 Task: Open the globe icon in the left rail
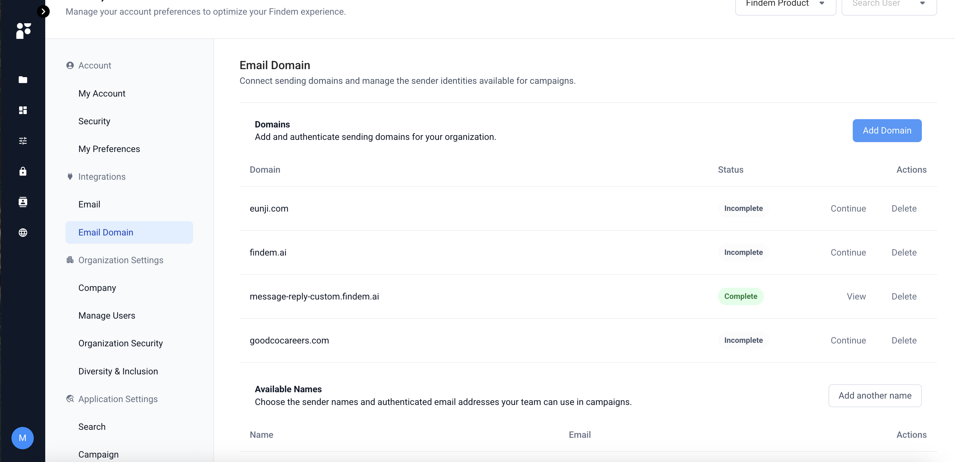[x=23, y=233]
